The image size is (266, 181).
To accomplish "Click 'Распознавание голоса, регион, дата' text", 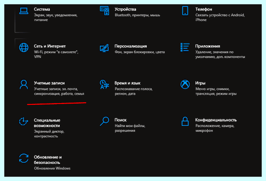I will 134,91.
